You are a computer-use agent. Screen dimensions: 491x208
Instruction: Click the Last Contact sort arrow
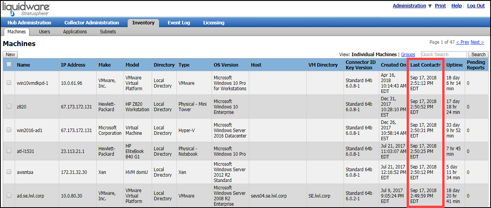pos(439,65)
